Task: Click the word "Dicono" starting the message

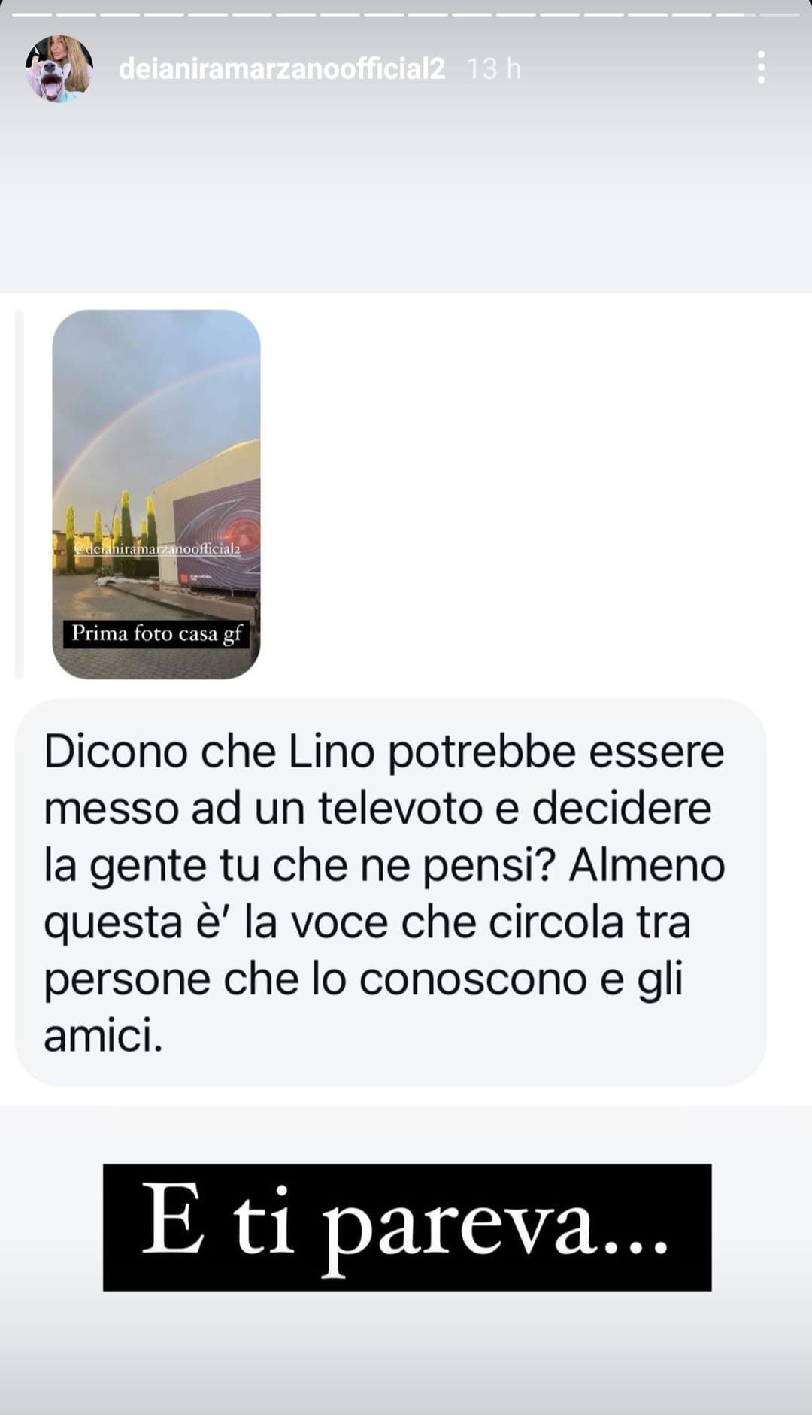Action: [115, 752]
